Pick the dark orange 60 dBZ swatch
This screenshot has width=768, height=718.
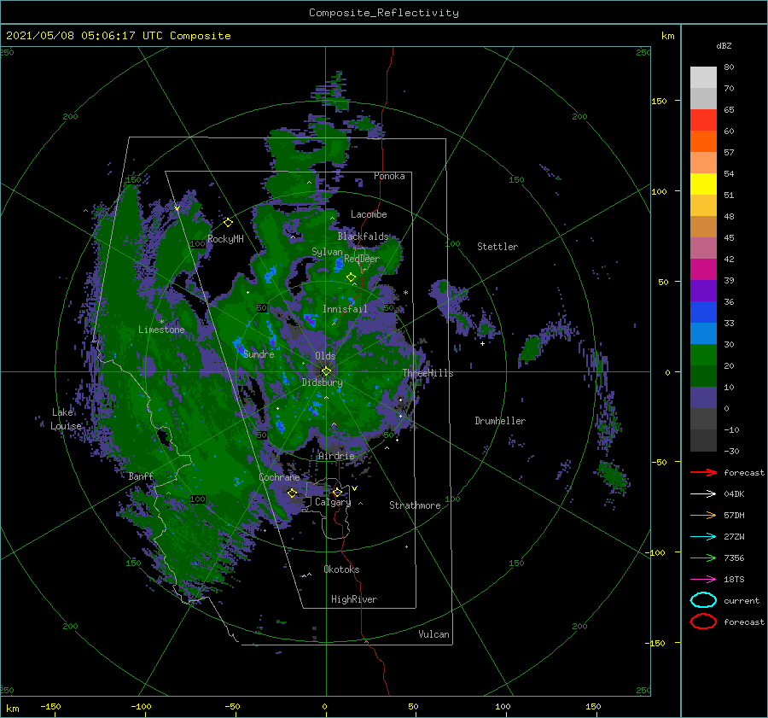click(703, 141)
